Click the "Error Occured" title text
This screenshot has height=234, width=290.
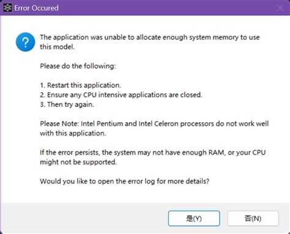coord(36,8)
